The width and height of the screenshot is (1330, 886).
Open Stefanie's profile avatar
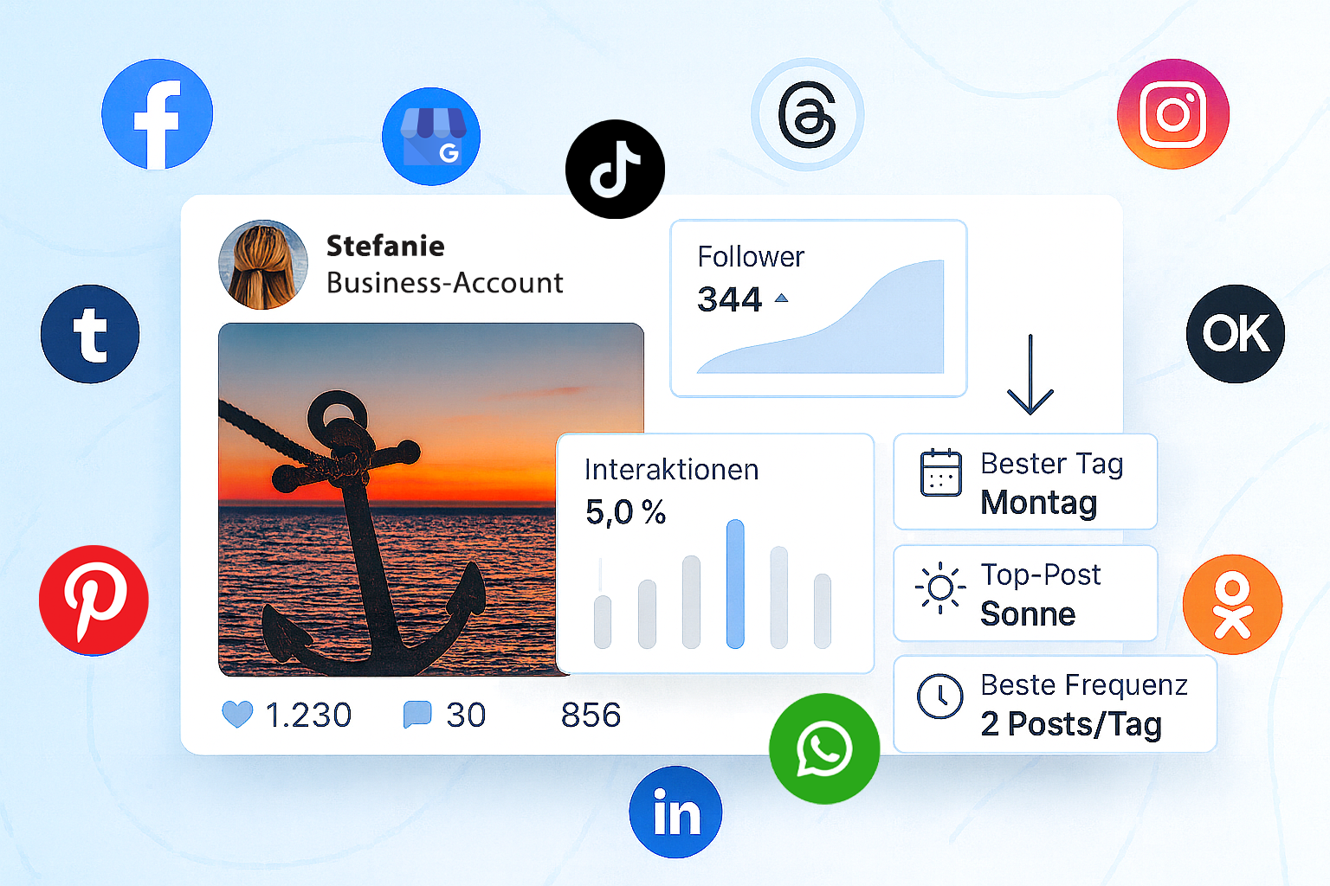pyautogui.click(x=263, y=265)
